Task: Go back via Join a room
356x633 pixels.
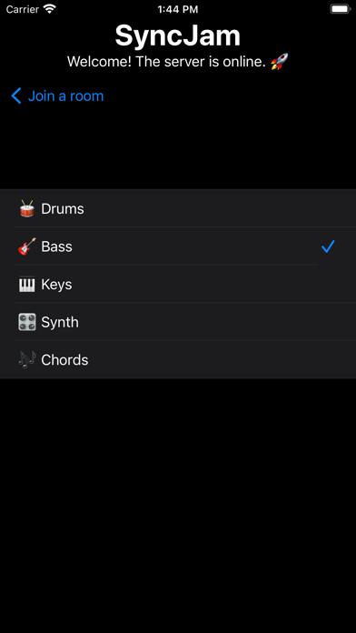Action: point(57,96)
